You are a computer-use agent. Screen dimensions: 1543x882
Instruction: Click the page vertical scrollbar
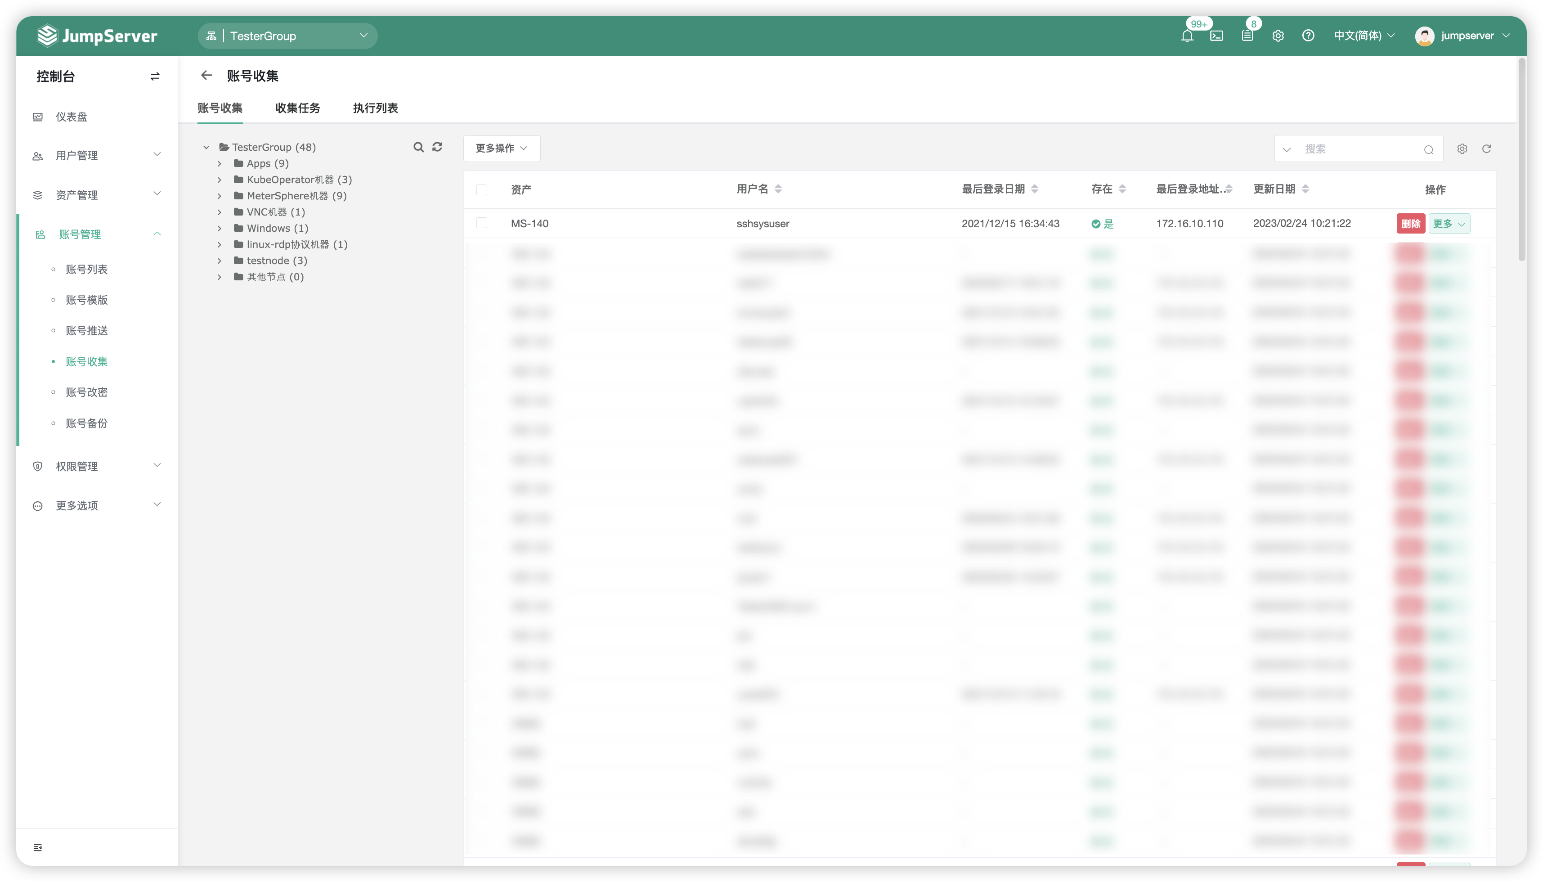click(1522, 159)
